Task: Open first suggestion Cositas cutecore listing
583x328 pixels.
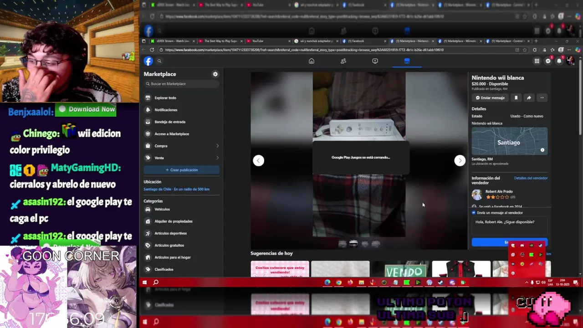Action: [x=280, y=269]
